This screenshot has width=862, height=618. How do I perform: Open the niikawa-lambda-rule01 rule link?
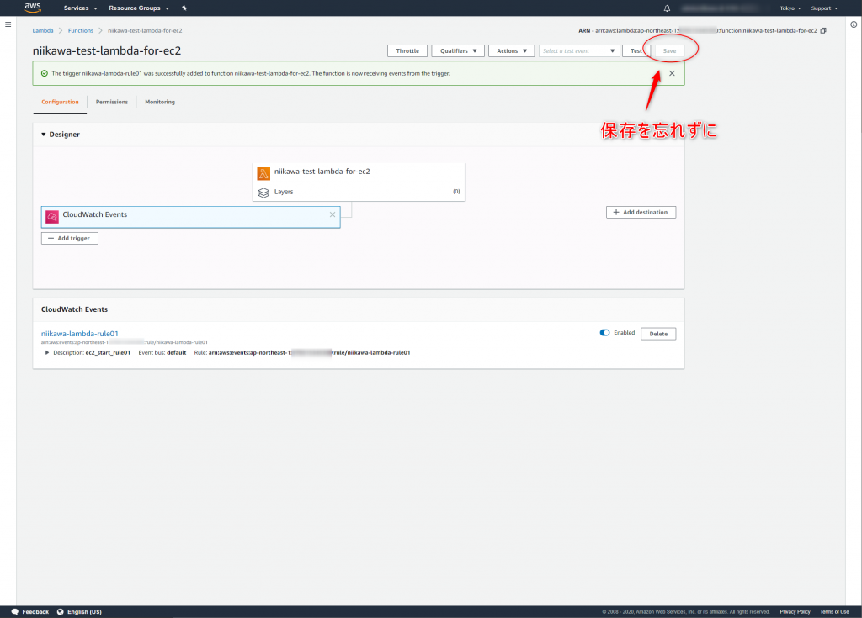80,334
